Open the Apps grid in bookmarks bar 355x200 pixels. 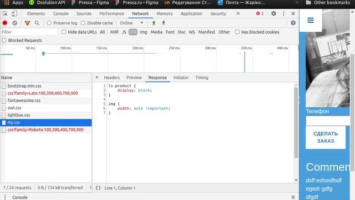tap(13, 2)
